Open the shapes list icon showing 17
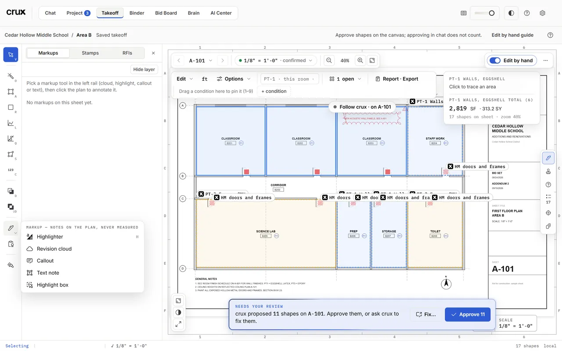Viewport: 562px width, 351px height. 548,199
